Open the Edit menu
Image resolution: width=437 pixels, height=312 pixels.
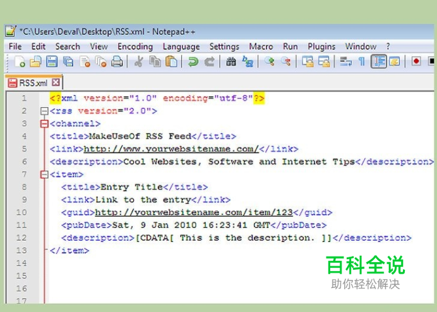click(38, 47)
